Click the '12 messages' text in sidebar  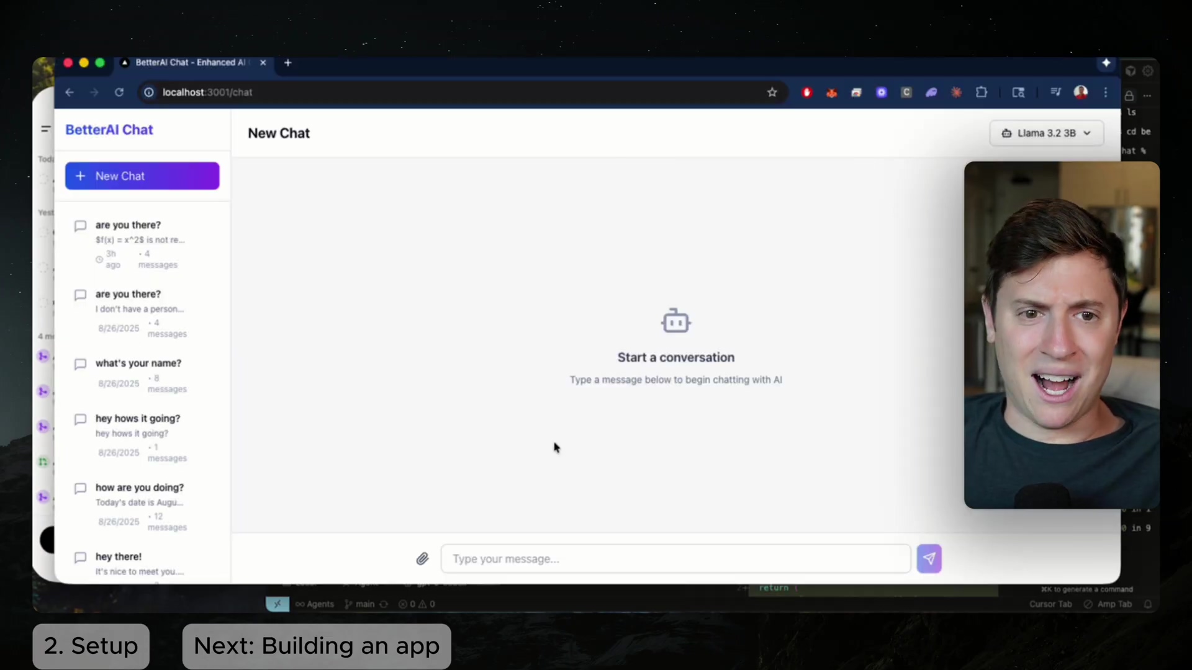coord(166,522)
